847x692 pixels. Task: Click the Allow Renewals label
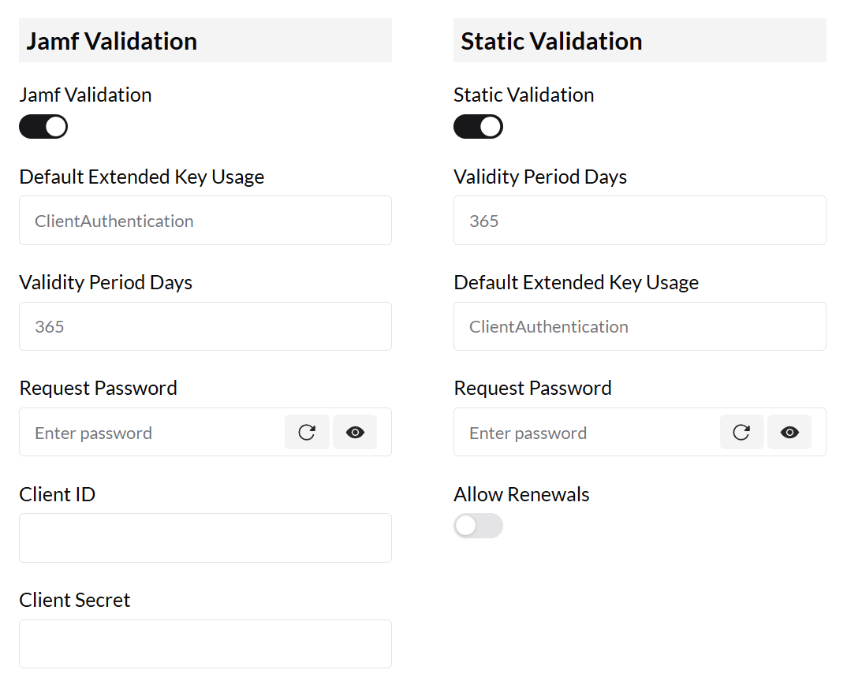coord(521,495)
